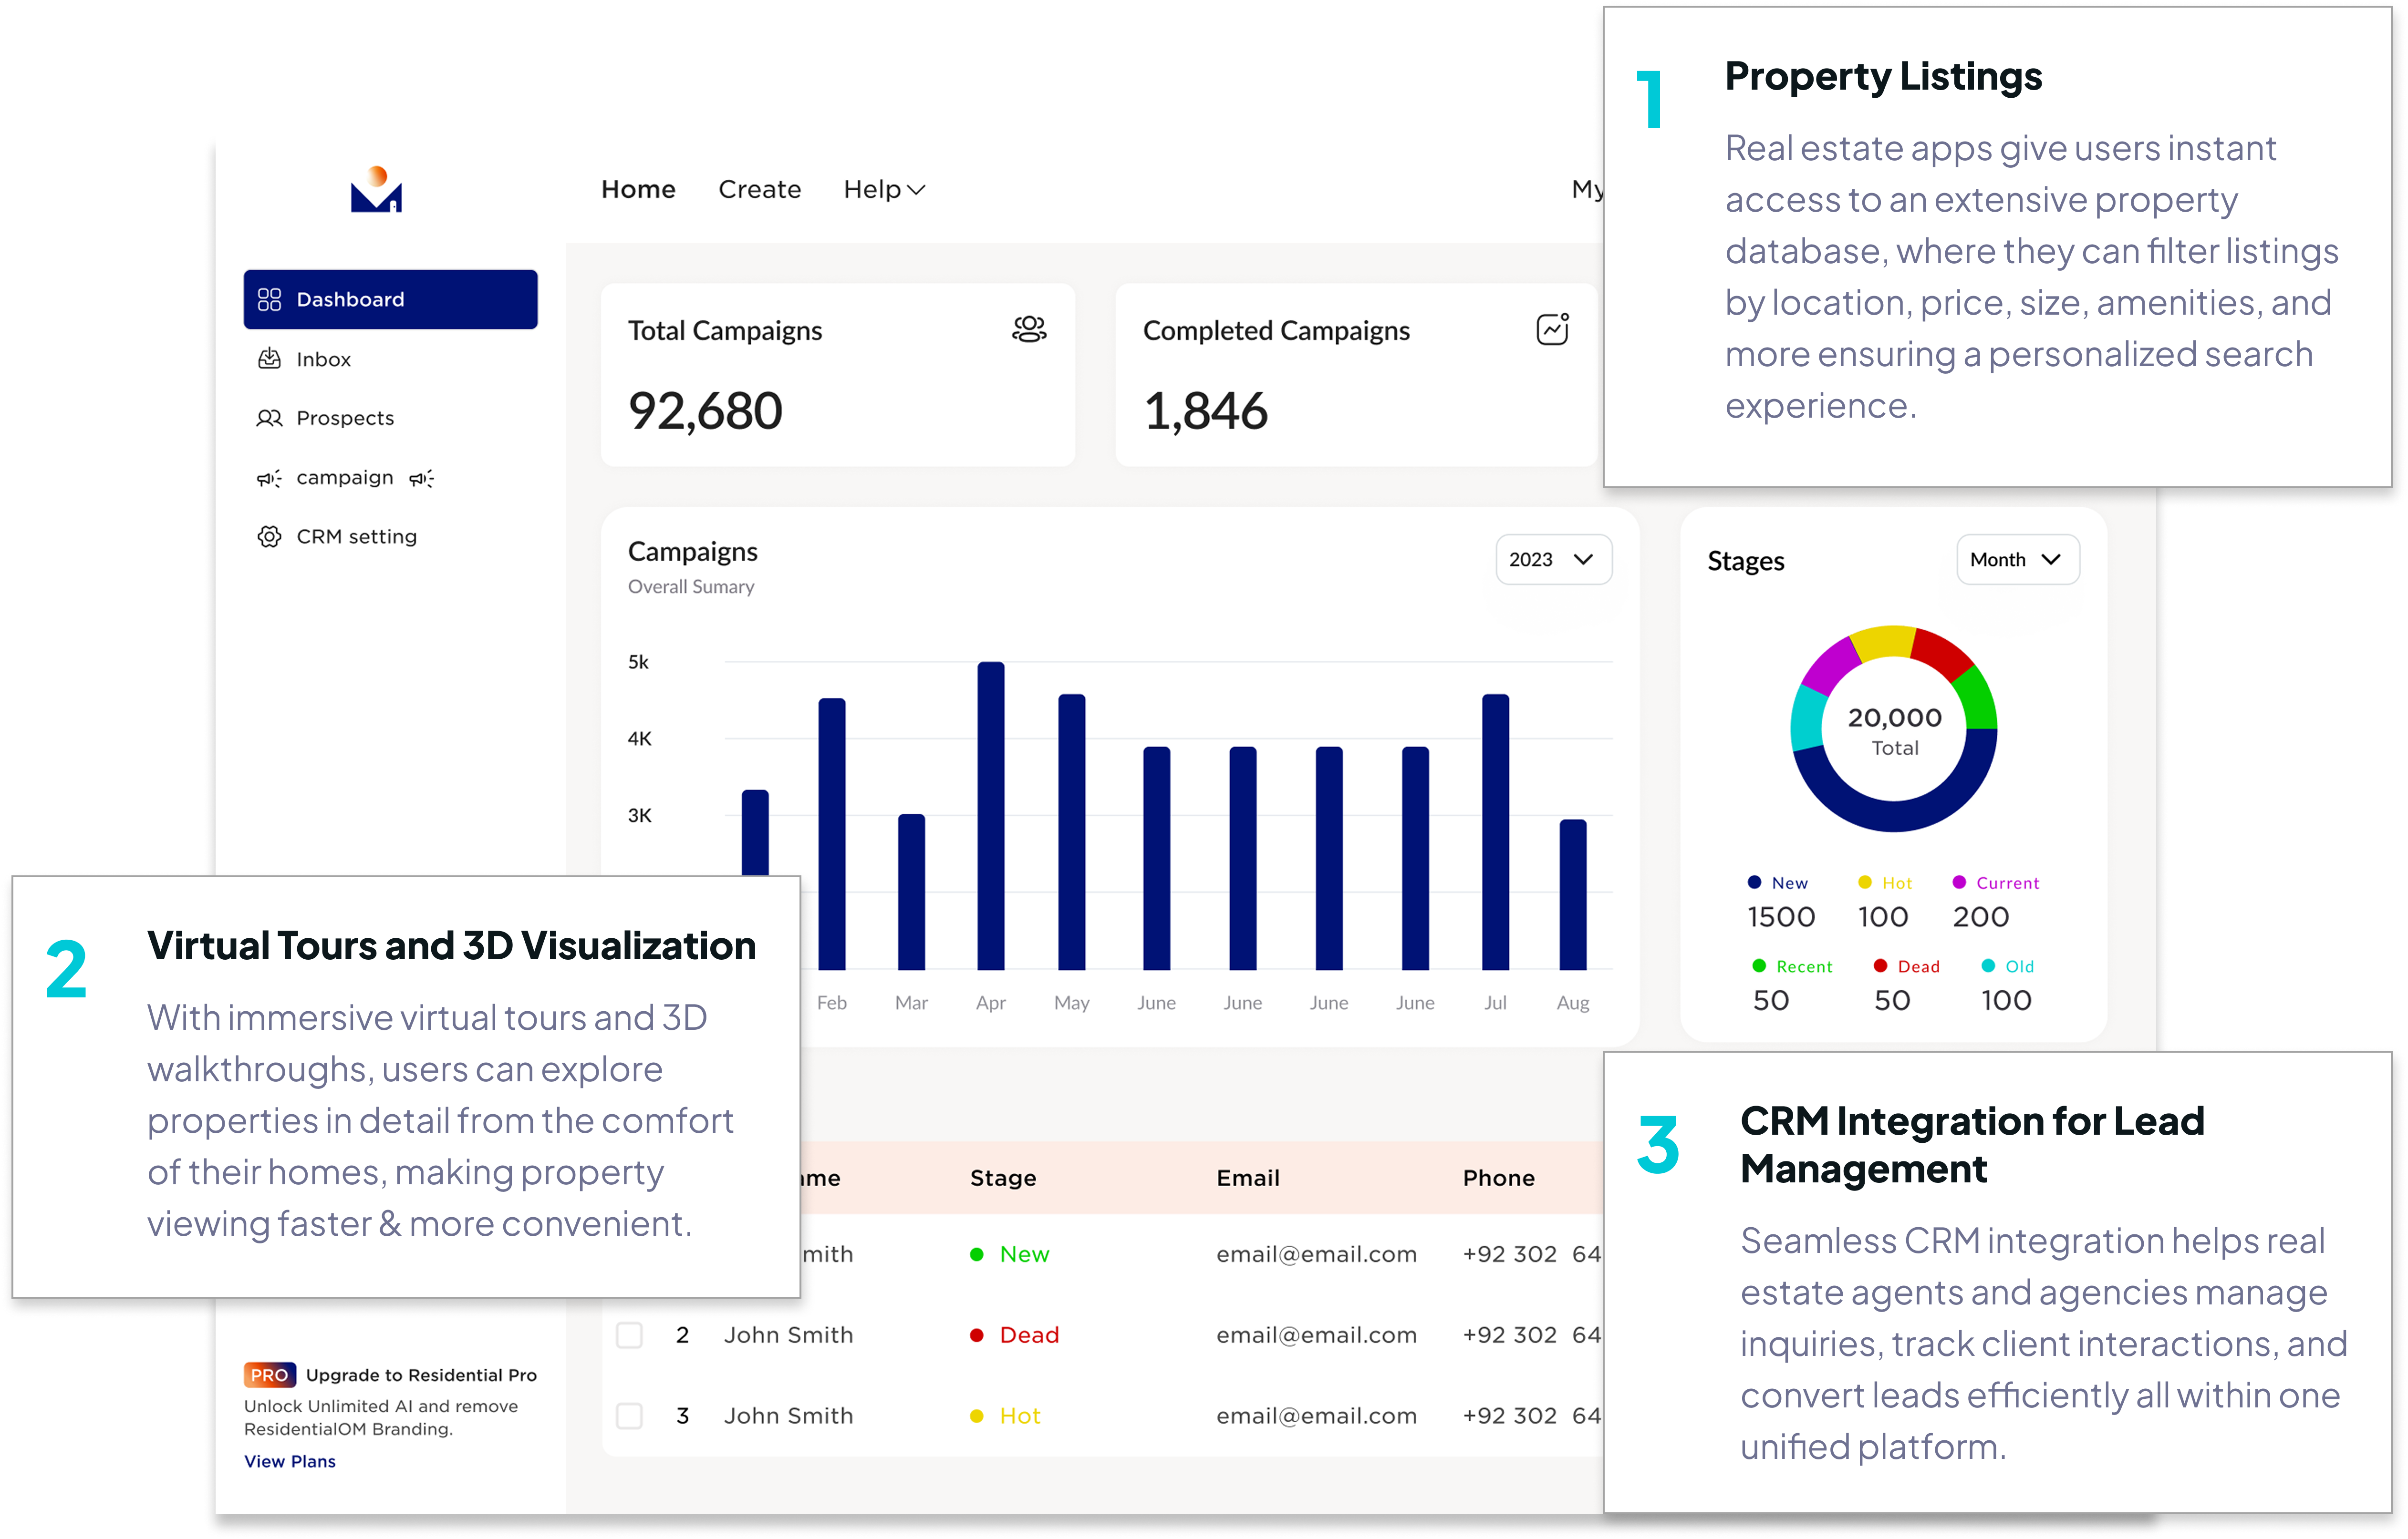Click the Dashboard grid icon
Image resolution: width=2408 pixels, height=1539 pixels.
click(269, 300)
